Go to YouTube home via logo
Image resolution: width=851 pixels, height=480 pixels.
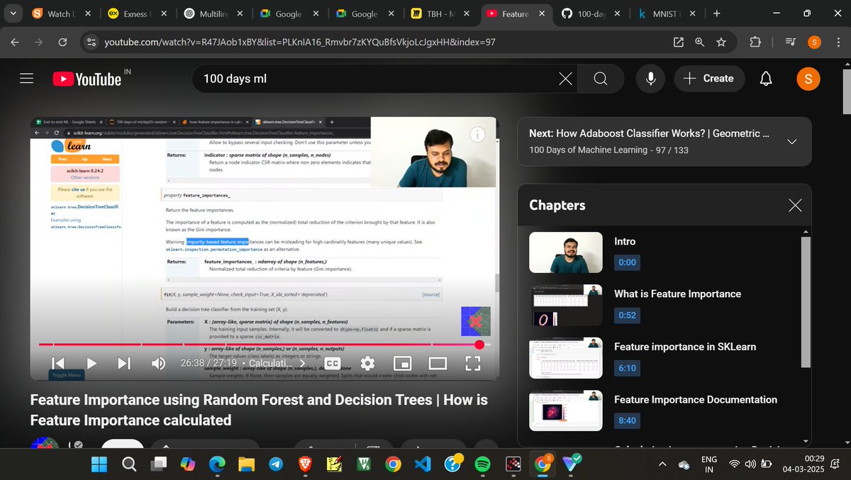(x=87, y=79)
